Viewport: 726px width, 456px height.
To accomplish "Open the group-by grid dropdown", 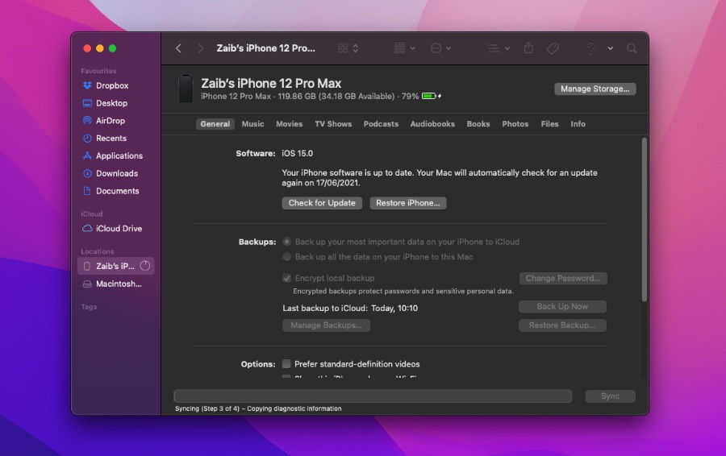I will [x=404, y=48].
